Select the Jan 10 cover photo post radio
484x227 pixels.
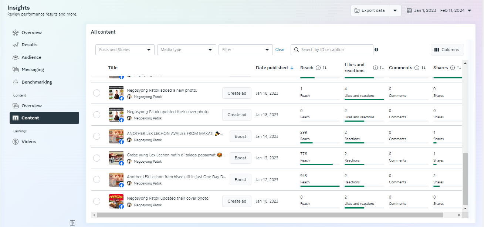click(x=97, y=201)
